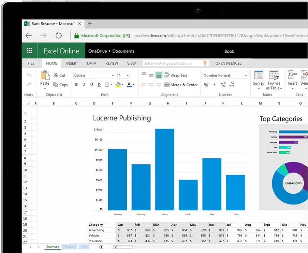
Task: Align text right
Action: click(159, 85)
